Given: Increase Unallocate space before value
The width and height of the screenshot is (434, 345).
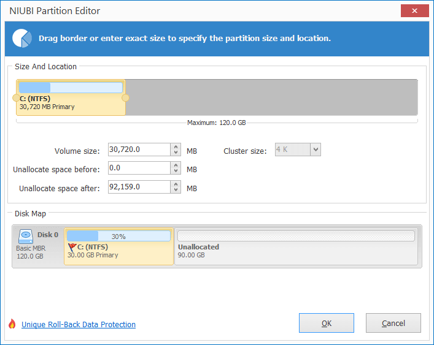Looking at the screenshot, I should (x=176, y=165).
